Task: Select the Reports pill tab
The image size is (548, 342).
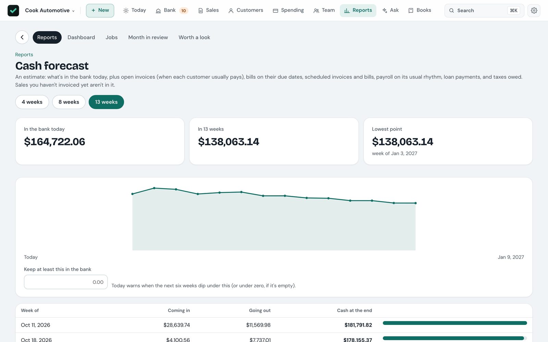Action: click(x=47, y=37)
